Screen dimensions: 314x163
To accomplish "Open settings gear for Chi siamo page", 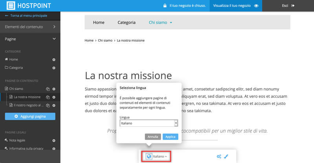I will click(x=54, y=89).
